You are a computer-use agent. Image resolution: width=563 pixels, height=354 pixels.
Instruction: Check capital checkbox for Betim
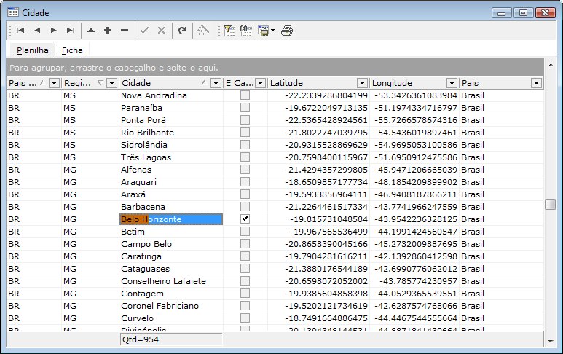click(x=245, y=231)
